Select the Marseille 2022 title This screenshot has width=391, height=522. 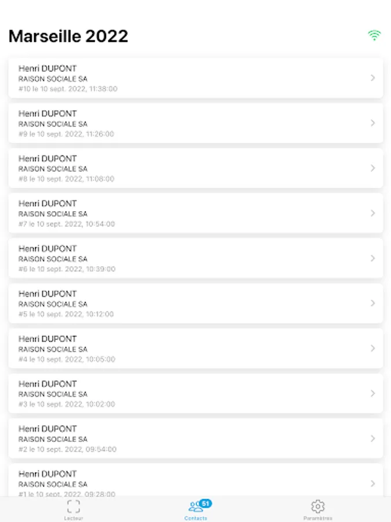click(x=68, y=36)
